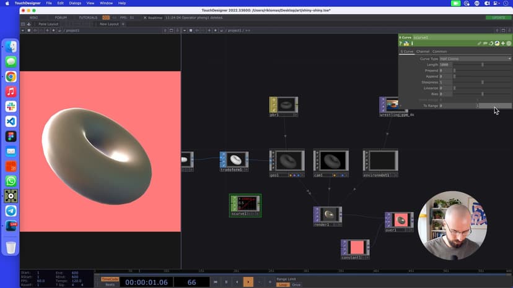Viewport: 513px width, 288px height.
Task: Open operator help question mark icon
Action: (x=401, y=43)
